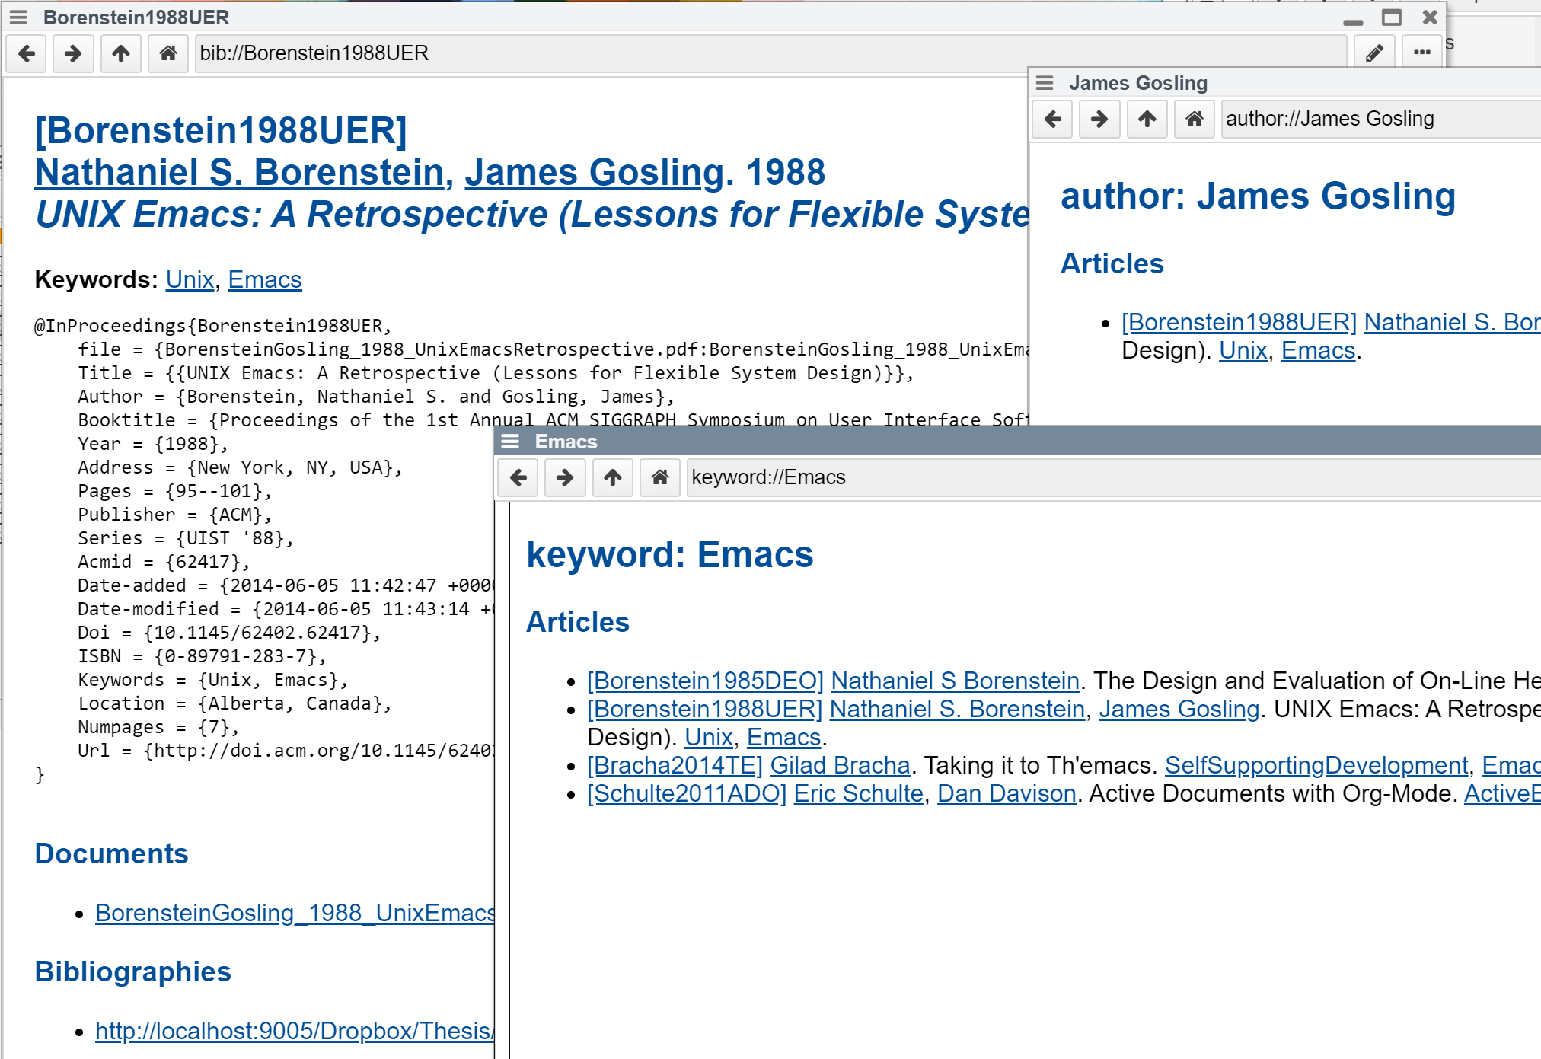Open the SelfSupportingDevelopment keyword link
This screenshot has width=1541, height=1059.
[x=1316, y=765]
